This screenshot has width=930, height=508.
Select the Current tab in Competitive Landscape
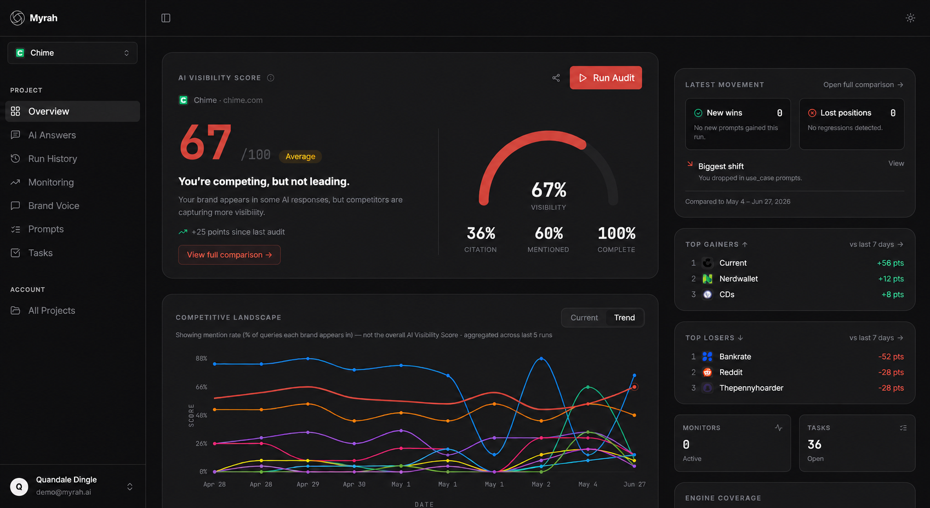click(x=584, y=318)
